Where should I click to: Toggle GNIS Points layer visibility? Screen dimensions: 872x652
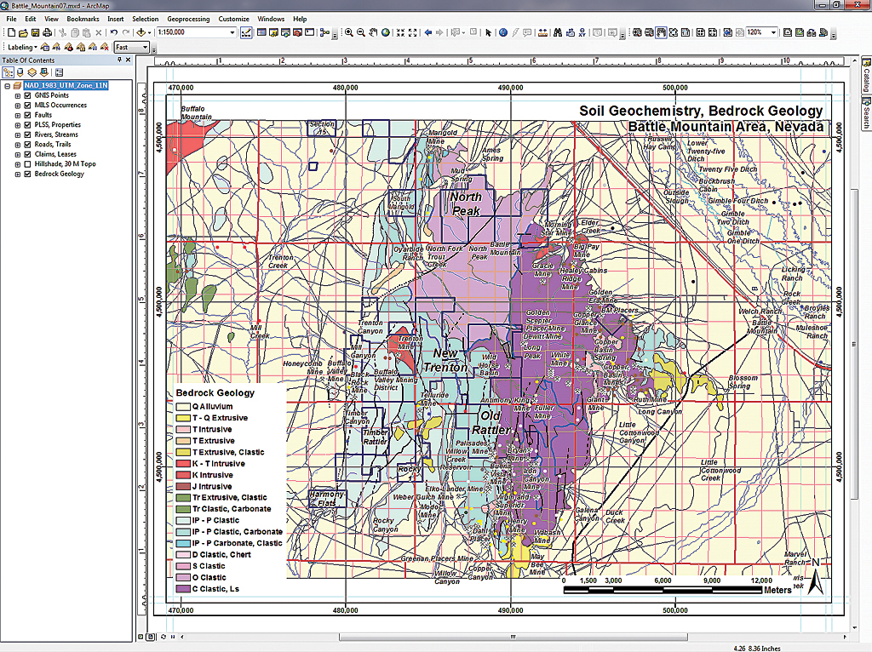click(x=27, y=95)
